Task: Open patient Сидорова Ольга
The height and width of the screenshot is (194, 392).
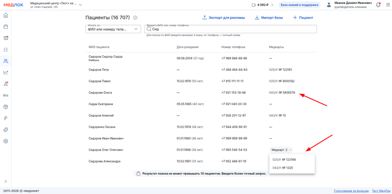Action: tap(100, 92)
